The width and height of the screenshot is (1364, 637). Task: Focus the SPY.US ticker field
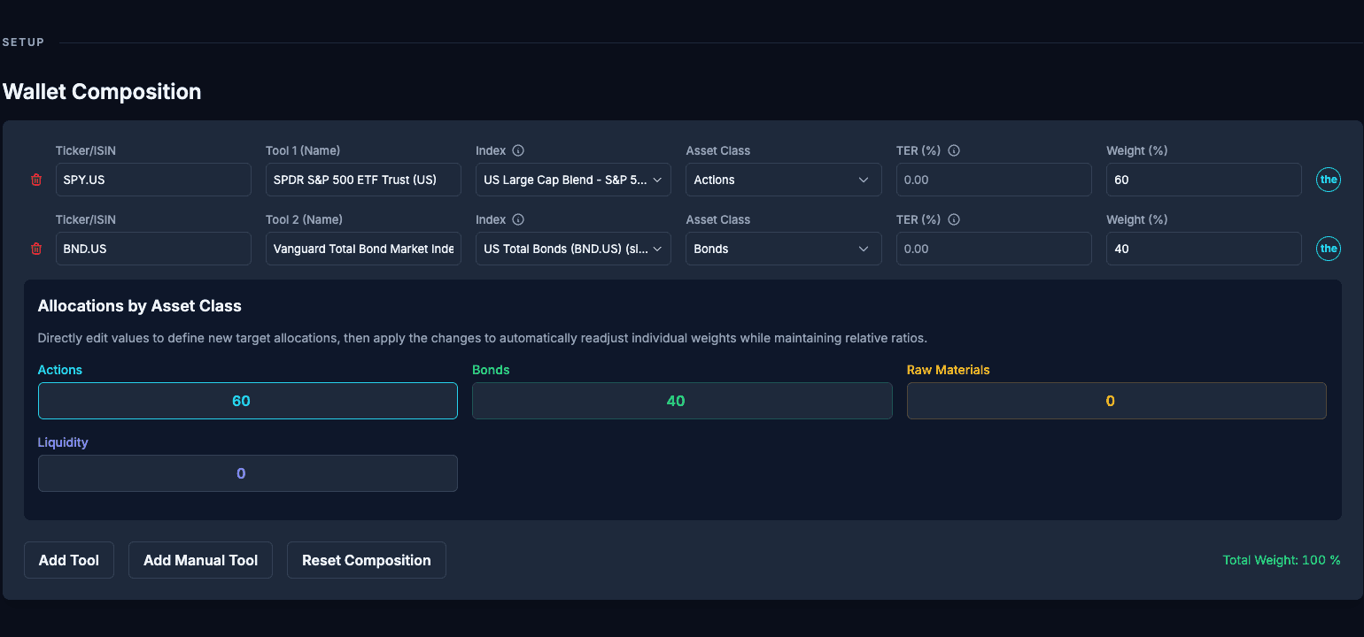[153, 180]
